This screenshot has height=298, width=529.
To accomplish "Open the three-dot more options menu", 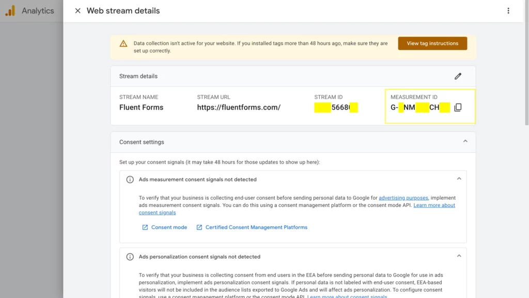I will tap(508, 11).
